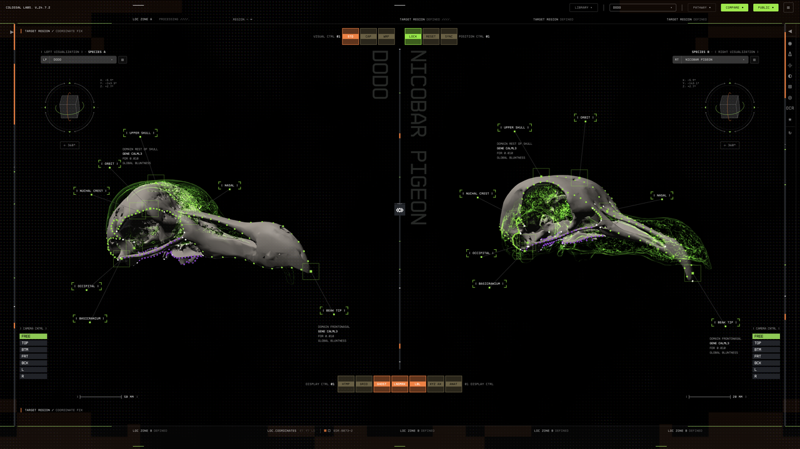Viewport: 800px width, 449px height.
Task: Click the left 3D orientation cube gizmo
Action: [x=69, y=107]
